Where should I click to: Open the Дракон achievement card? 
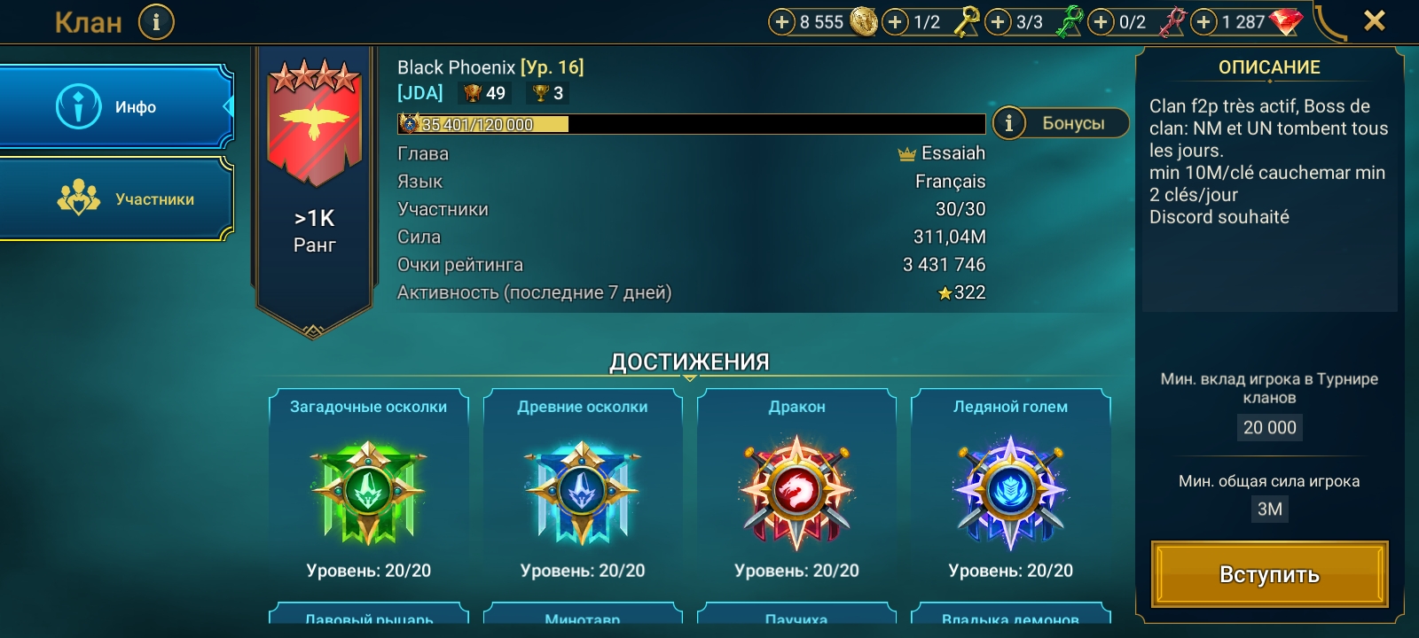[x=796, y=489]
